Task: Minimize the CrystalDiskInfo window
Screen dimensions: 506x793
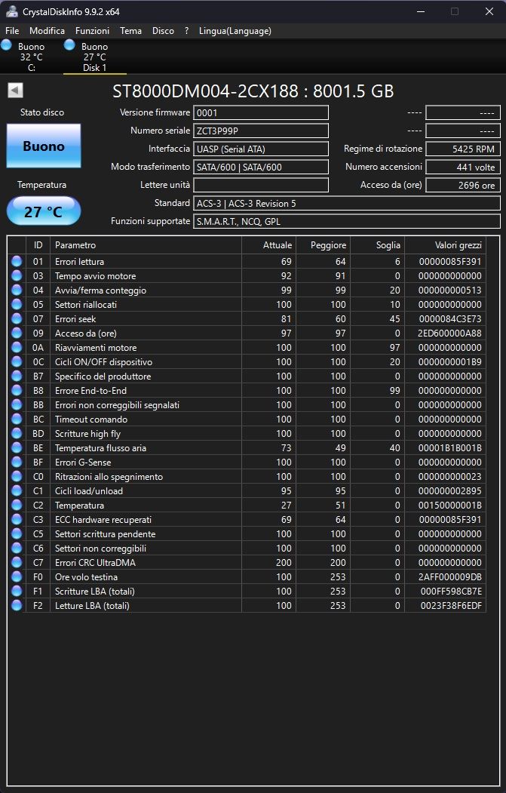Action: [x=421, y=11]
